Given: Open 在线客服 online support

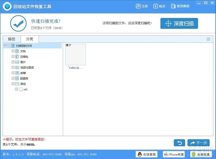Looking at the screenshot, I should [x=147, y=154].
